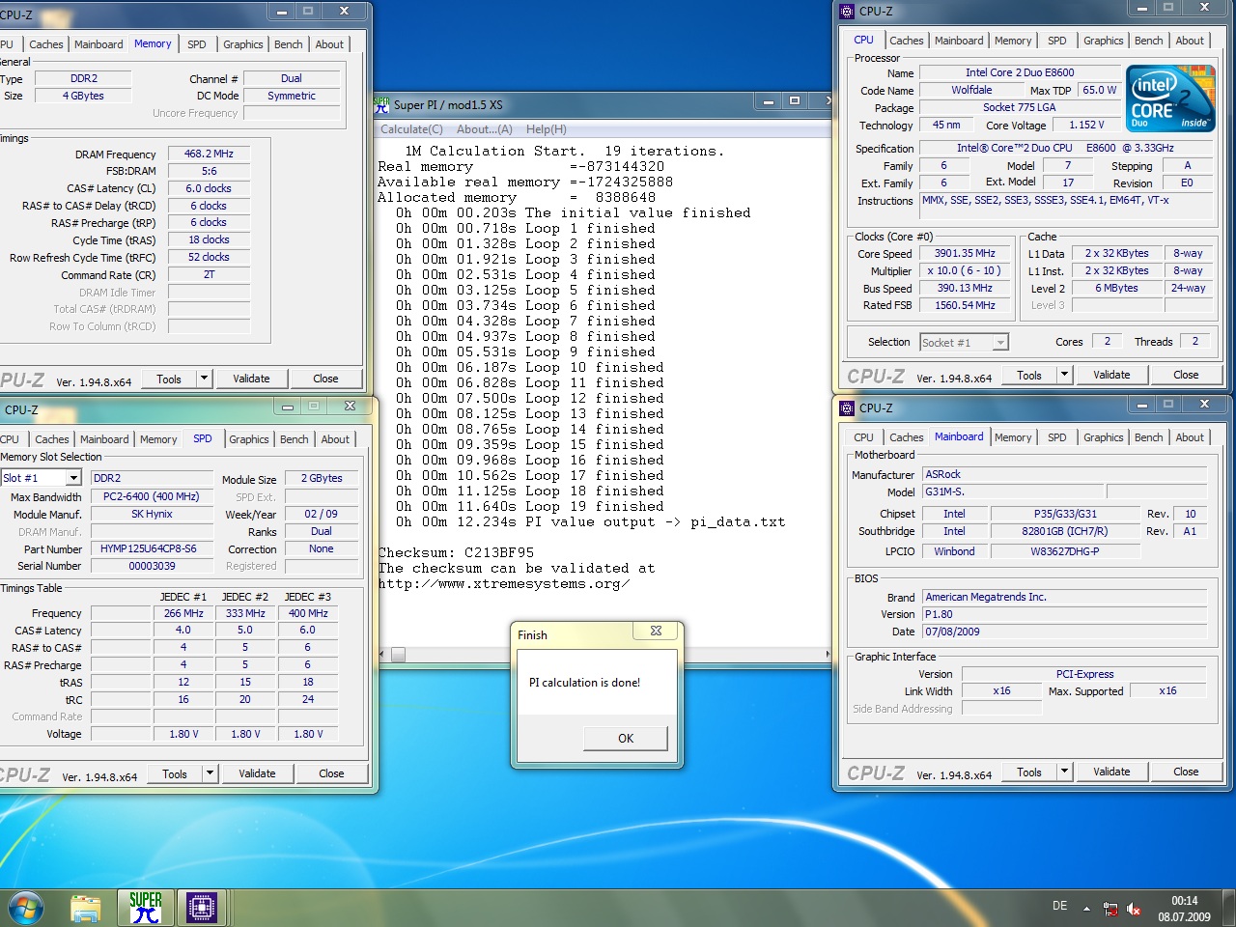This screenshot has width=1236, height=927.
Task: Click CPU-Z title icon in Mainboard window
Action: (x=847, y=407)
